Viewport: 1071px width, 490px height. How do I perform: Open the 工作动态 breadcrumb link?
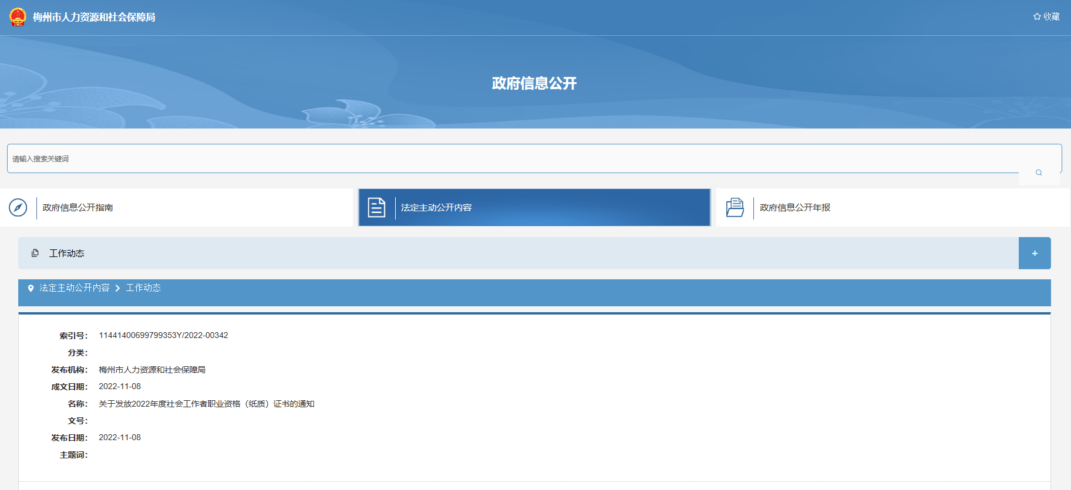click(x=143, y=288)
